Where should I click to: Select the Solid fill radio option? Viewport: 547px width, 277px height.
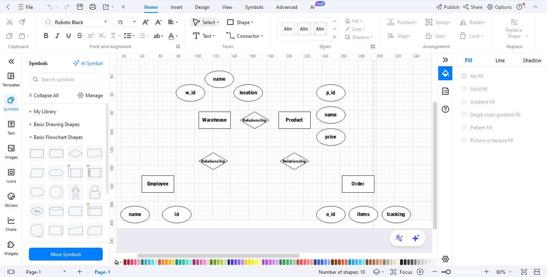[464, 89]
